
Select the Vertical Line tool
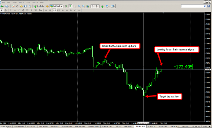[x=11, y=10]
